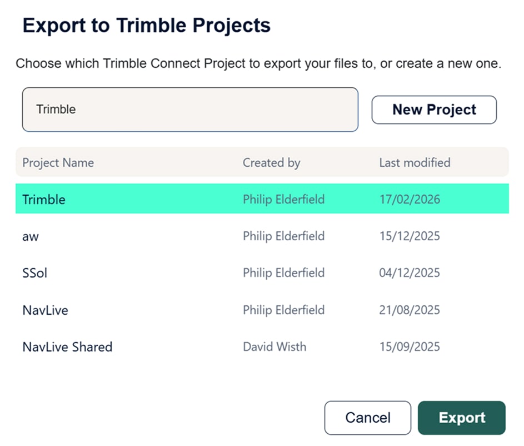
Task: Sort by the Project Name column header
Action: pyautogui.click(x=58, y=163)
